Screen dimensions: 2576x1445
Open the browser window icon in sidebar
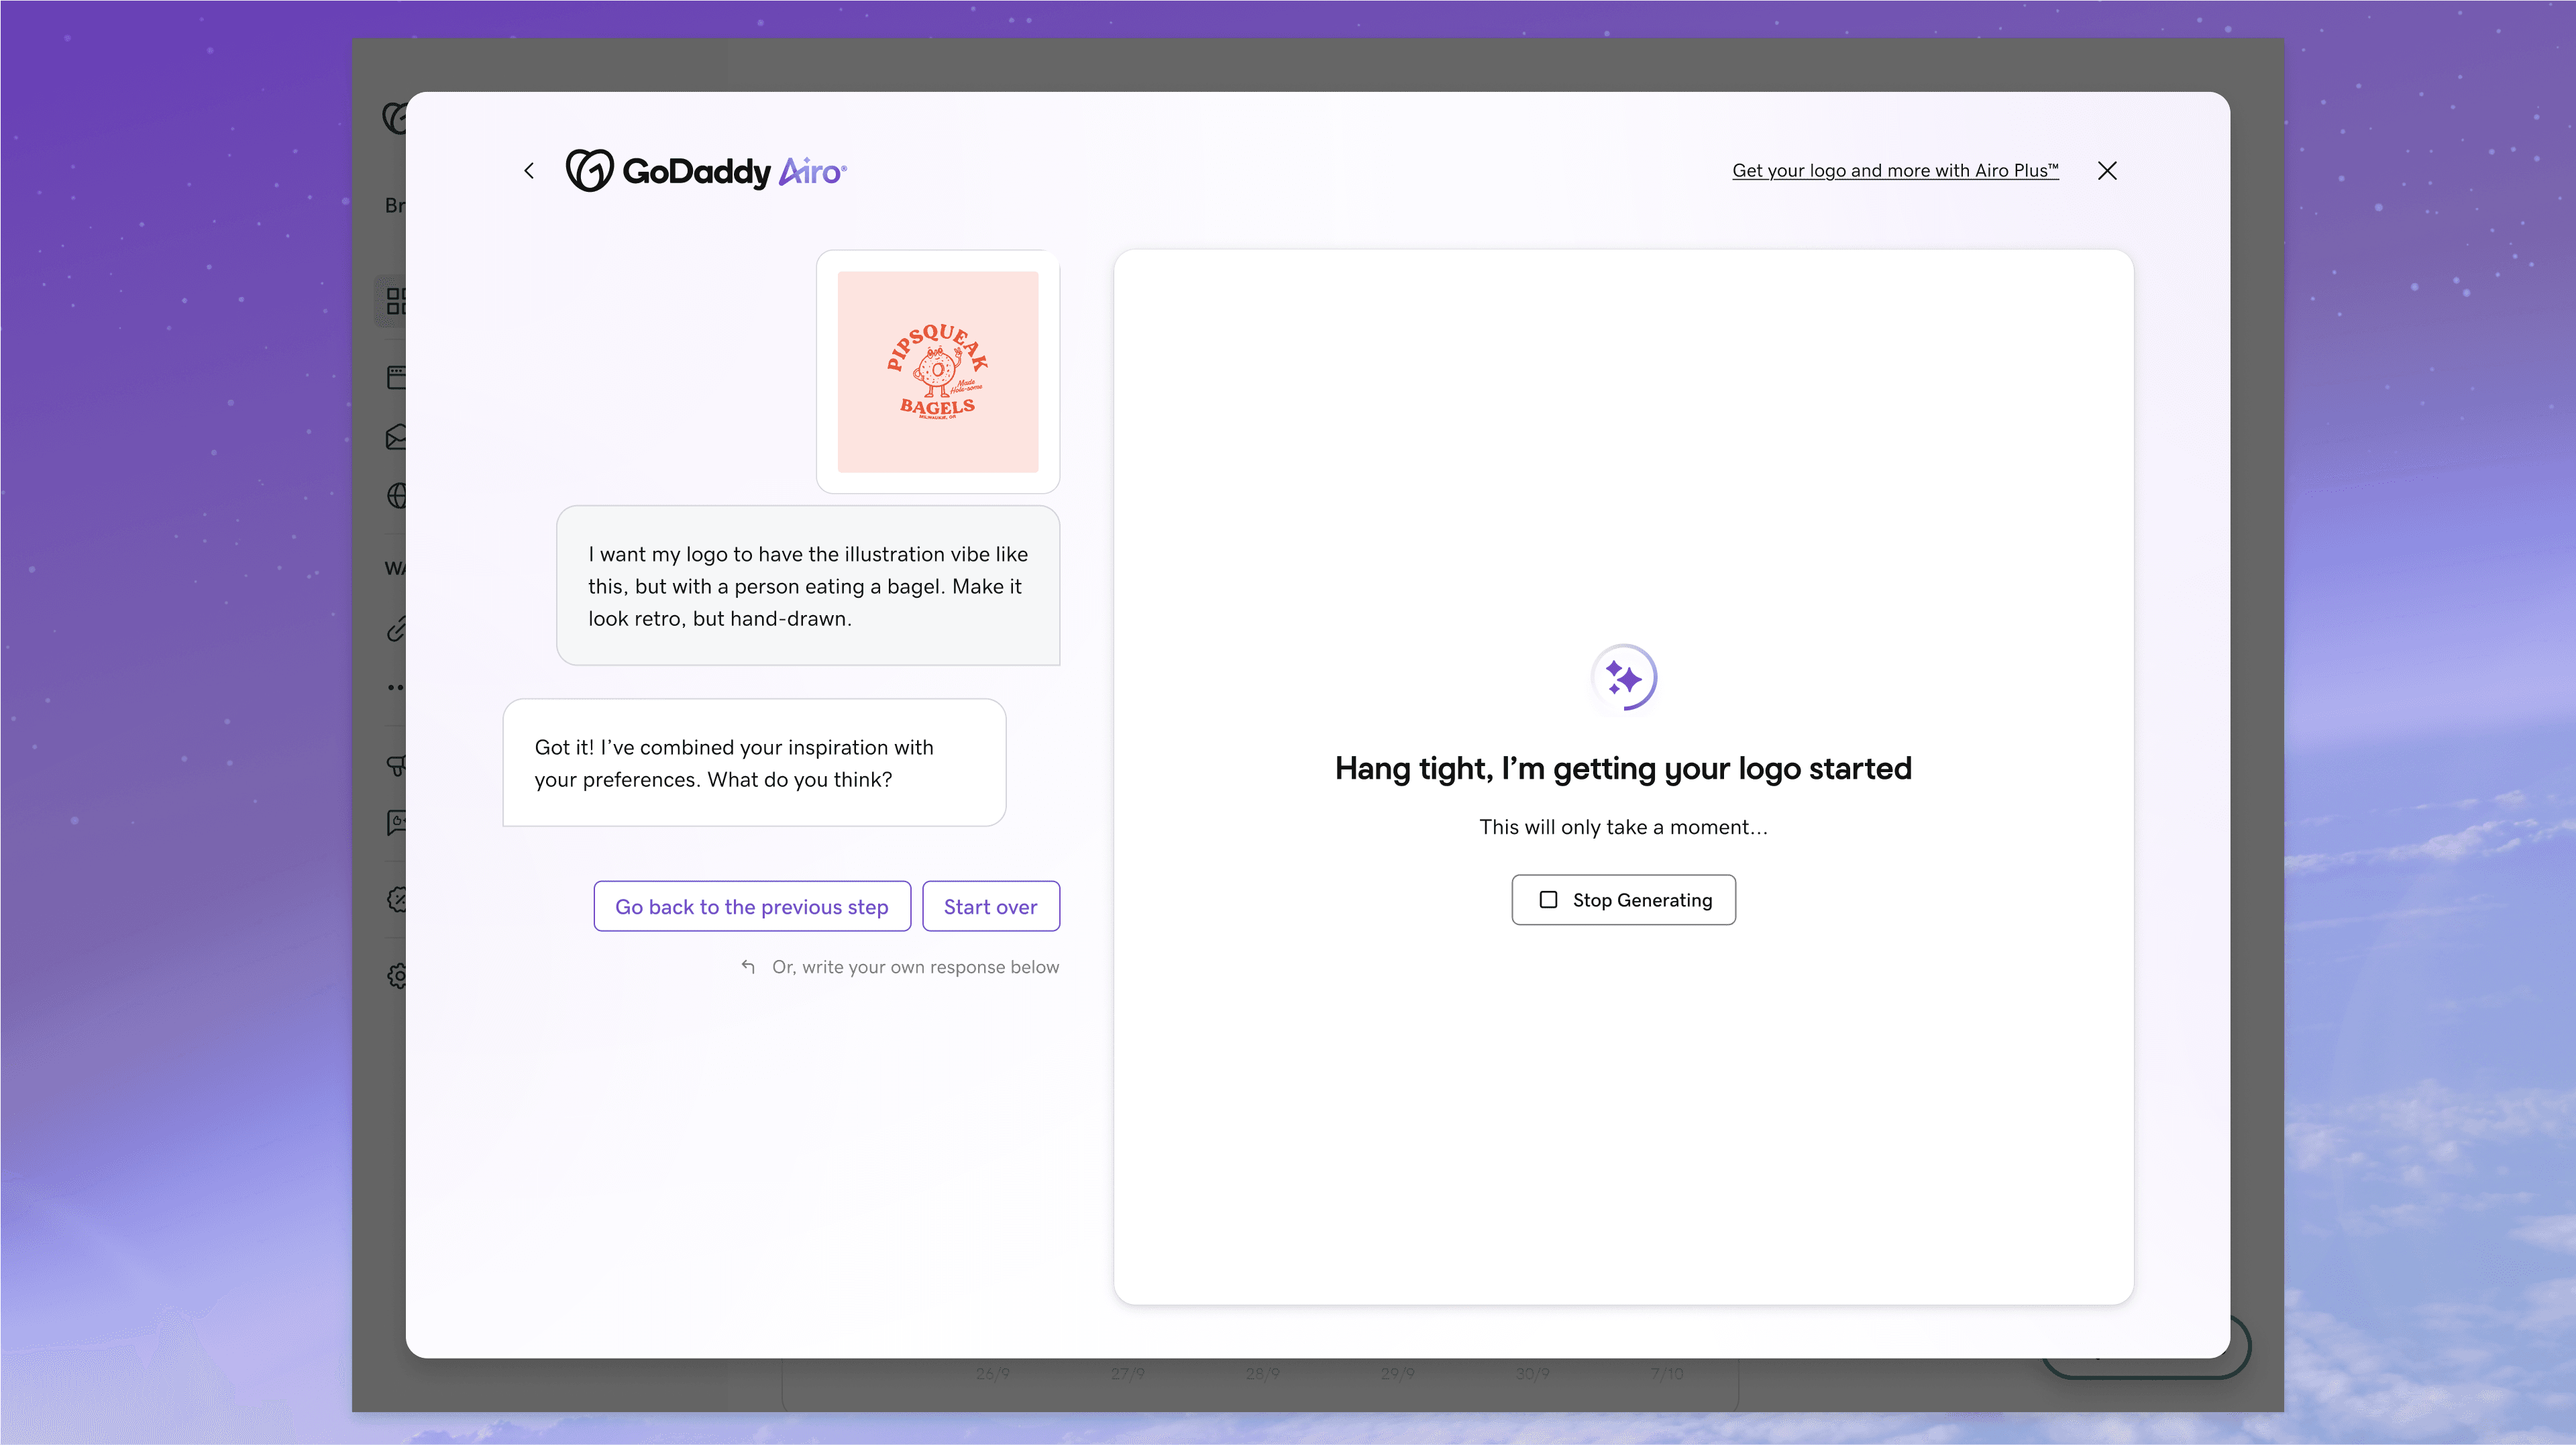396,377
